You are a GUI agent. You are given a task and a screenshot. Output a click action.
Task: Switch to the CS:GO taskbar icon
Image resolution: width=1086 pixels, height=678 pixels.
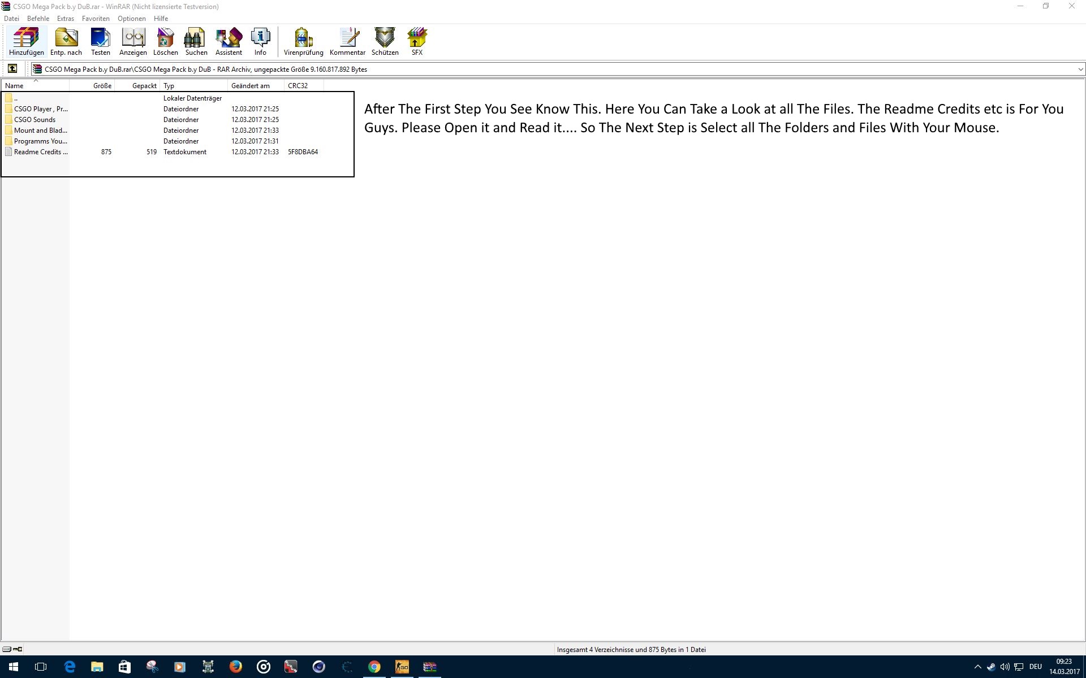click(x=402, y=667)
